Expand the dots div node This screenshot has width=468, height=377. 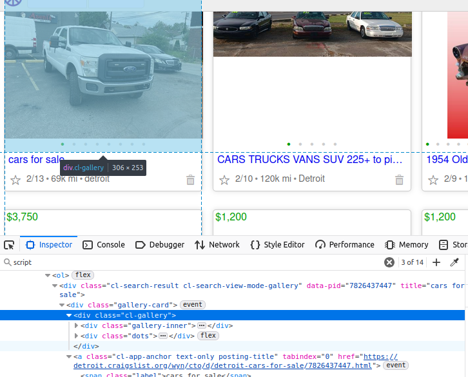[x=76, y=336]
